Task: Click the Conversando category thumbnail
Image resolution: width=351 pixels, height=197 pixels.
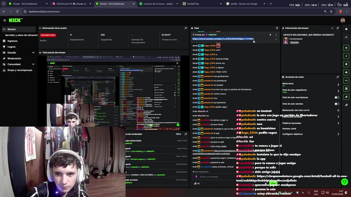Action: (285, 40)
